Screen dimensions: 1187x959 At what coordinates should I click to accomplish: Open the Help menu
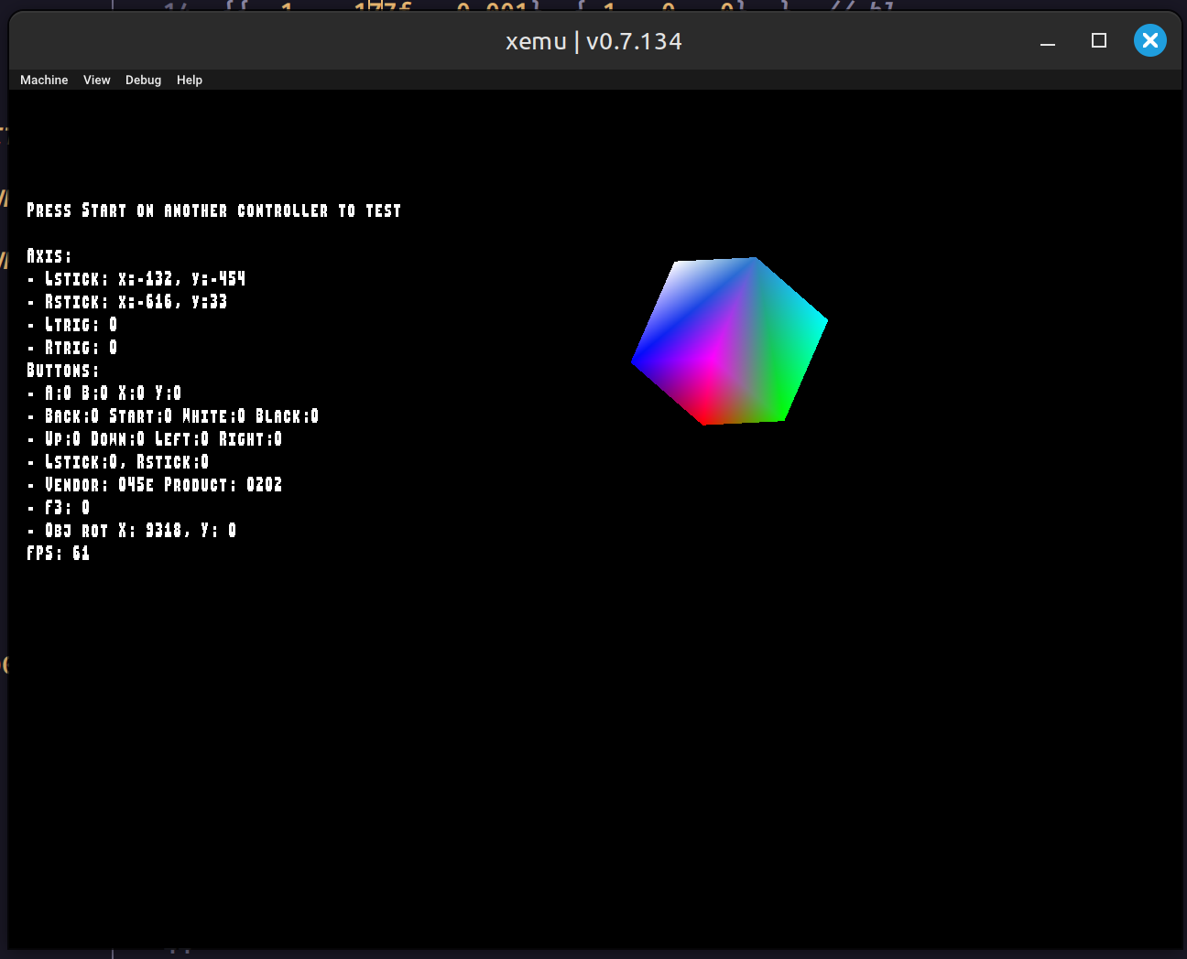(190, 81)
